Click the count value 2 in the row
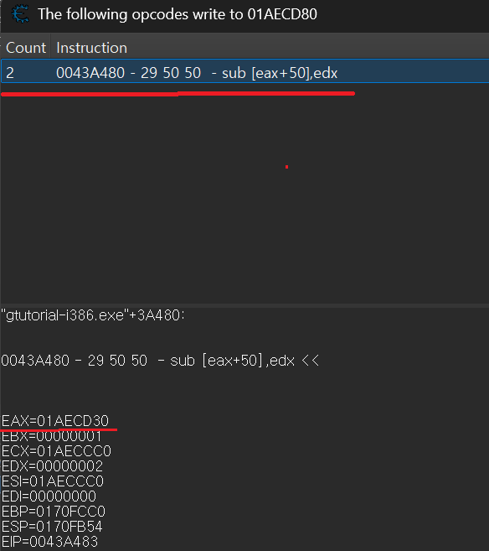Viewport: 489px width, 551px height. tap(10, 73)
